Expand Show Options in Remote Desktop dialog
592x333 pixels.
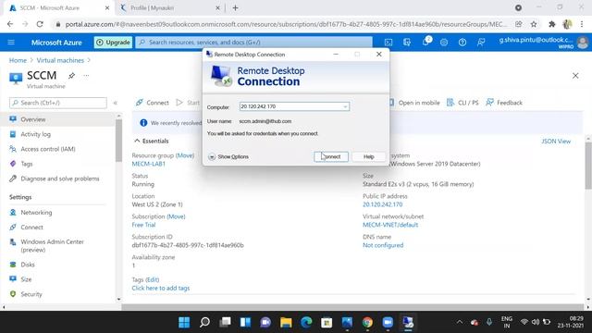[x=228, y=156]
